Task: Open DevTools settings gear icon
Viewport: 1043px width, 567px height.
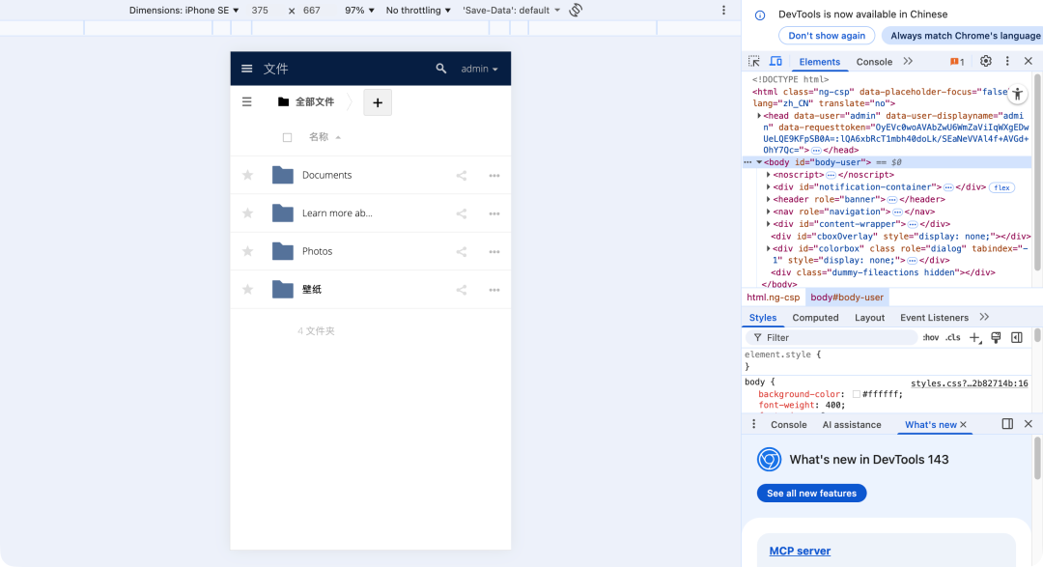Action: point(986,61)
